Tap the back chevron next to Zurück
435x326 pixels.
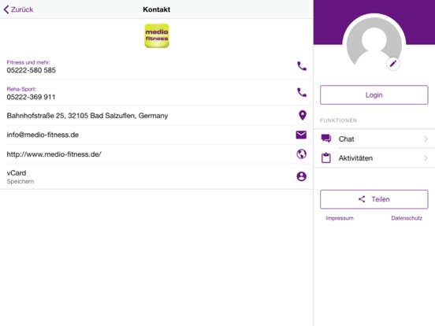pos(6,9)
